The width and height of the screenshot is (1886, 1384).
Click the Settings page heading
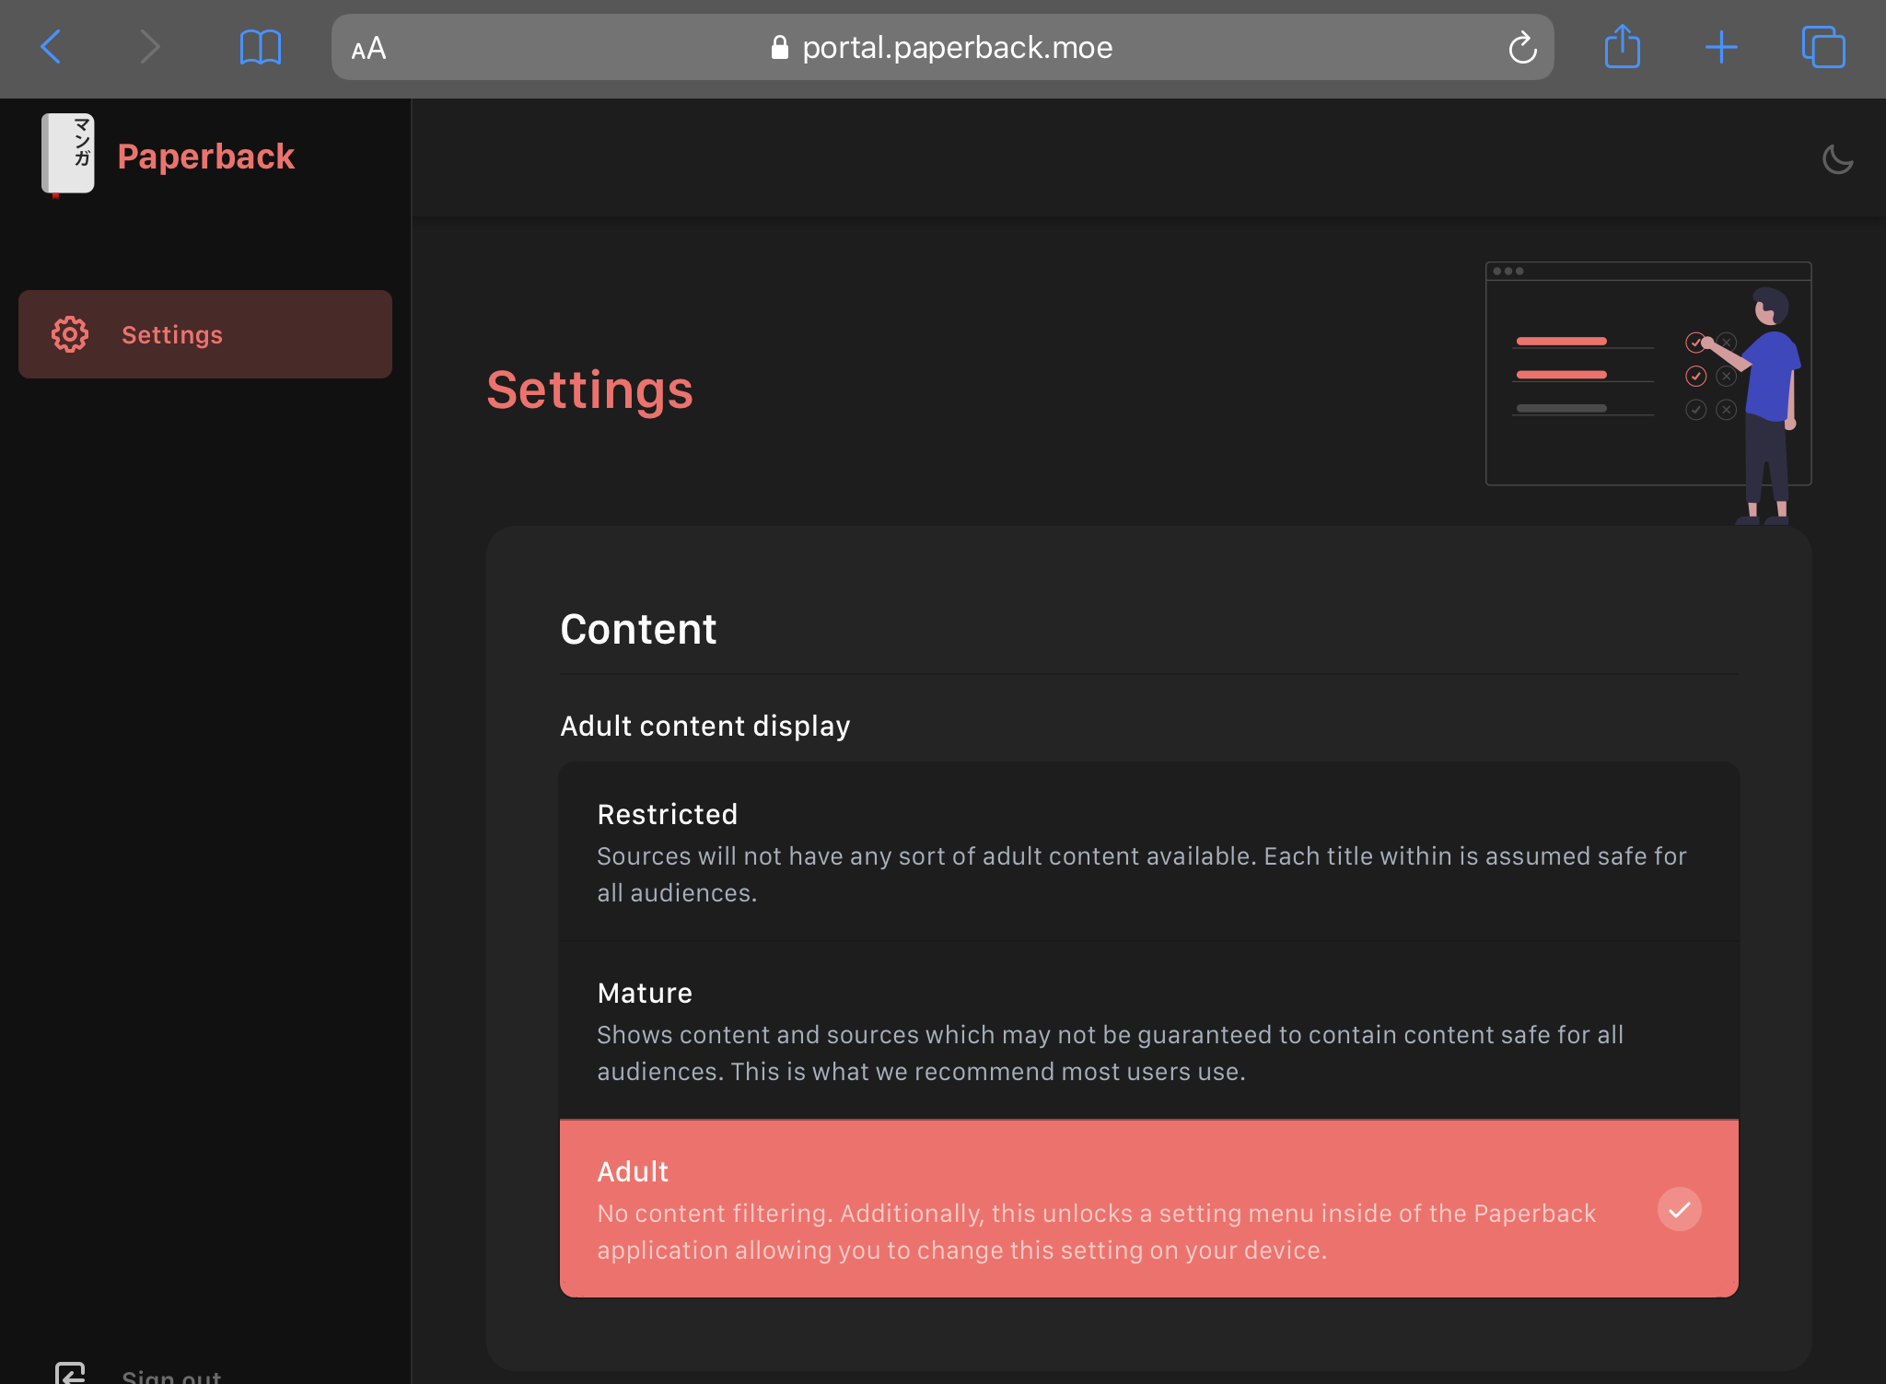click(x=589, y=390)
